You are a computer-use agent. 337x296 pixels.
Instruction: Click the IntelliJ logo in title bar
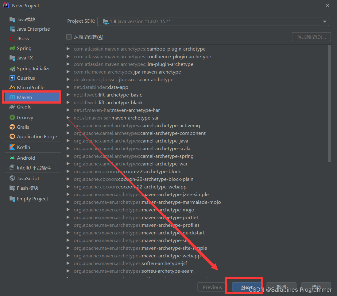tap(6, 6)
